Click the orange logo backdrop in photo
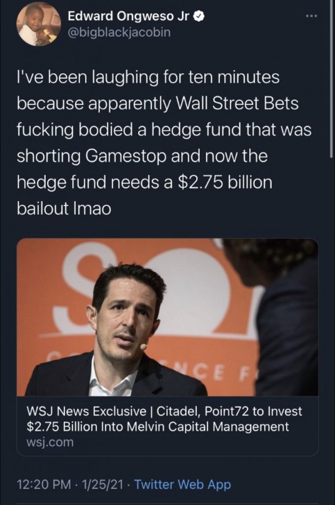This screenshot has height=505, width=335. click(200, 290)
